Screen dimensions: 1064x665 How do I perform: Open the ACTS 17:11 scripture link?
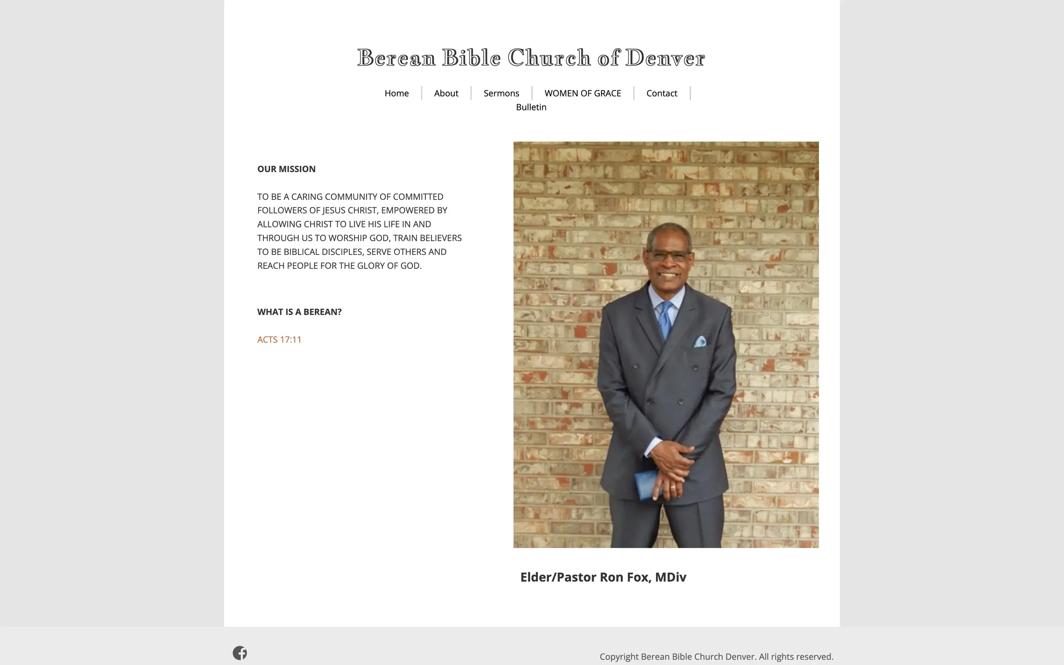(x=279, y=339)
